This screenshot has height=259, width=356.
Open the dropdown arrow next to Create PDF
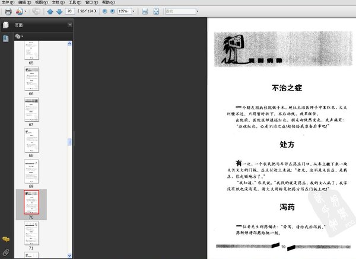25,11
